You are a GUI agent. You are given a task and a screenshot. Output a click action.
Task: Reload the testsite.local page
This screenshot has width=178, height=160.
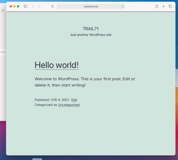[x=123, y=6]
